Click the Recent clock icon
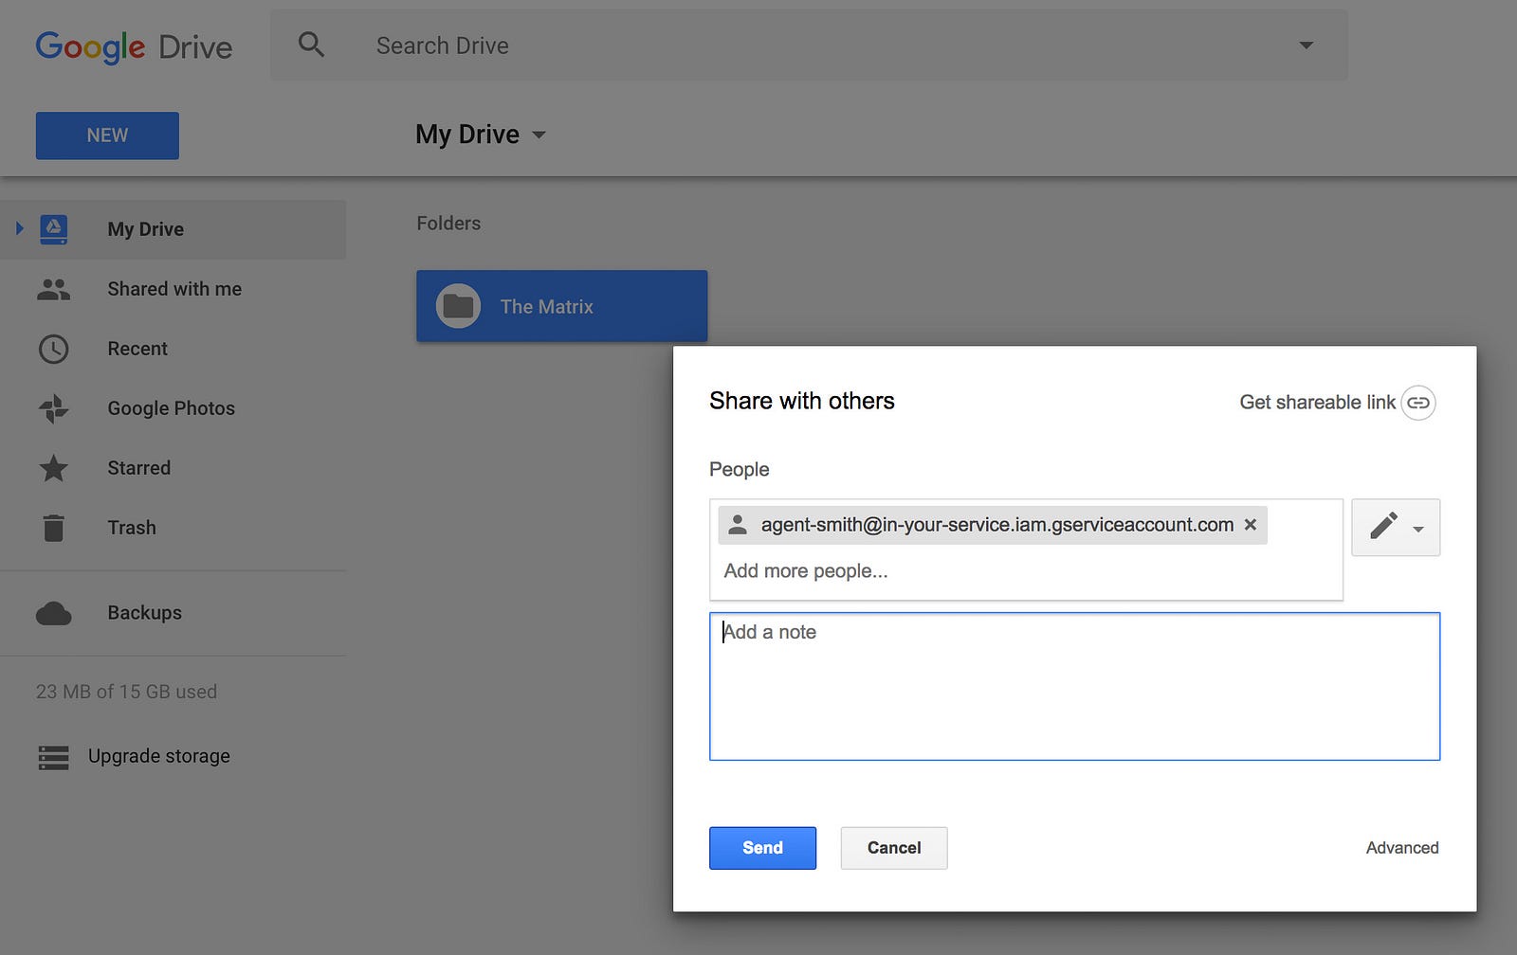The width and height of the screenshot is (1517, 955). coord(54,349)
